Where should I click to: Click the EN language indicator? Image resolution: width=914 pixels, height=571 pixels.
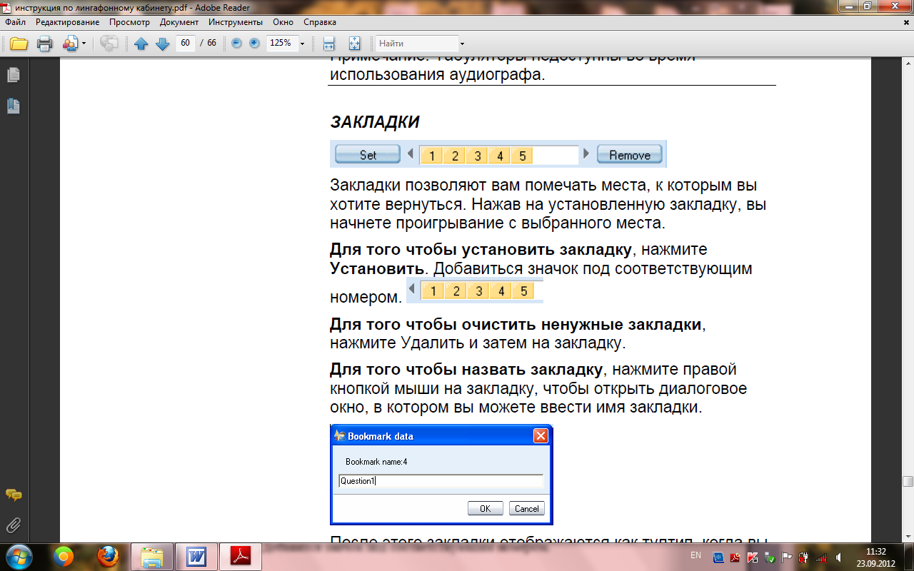tap(695, 555)
